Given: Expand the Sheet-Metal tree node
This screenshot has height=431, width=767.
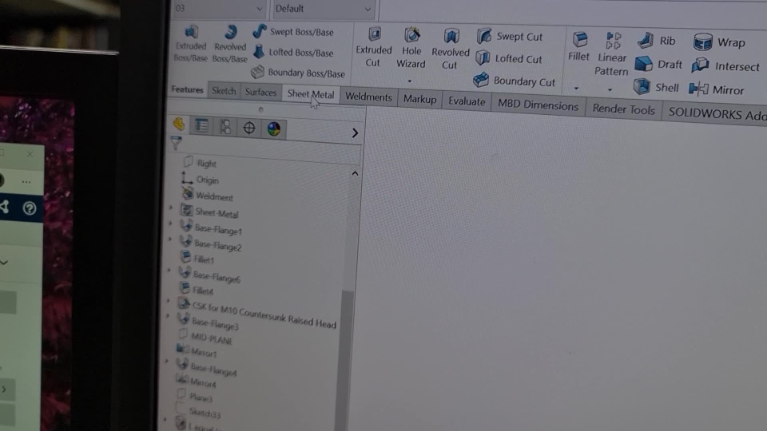Looking at the screenshot, I should click(171, 208).
